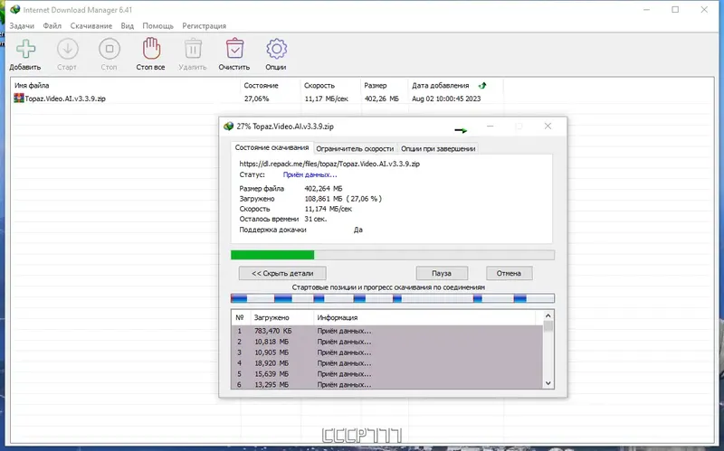Open the Помощь menu

157,26
